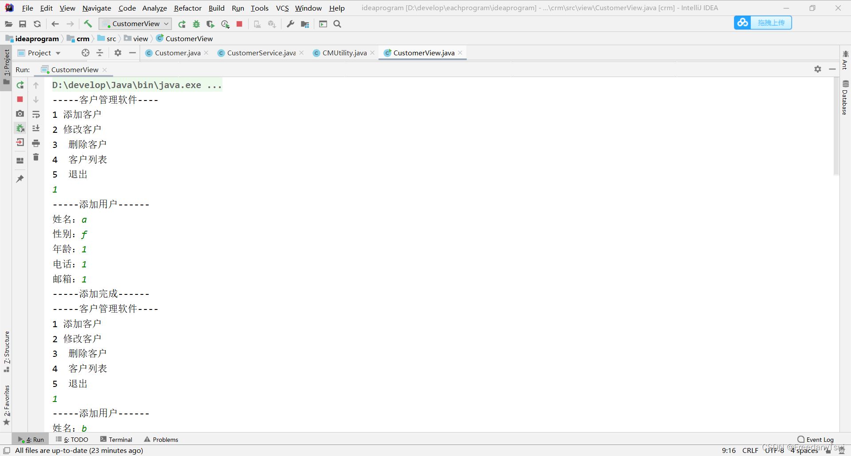Click the console vertical scrollbar
The width and height of the screenshot is (851, 456).
[x=836, y=127]
